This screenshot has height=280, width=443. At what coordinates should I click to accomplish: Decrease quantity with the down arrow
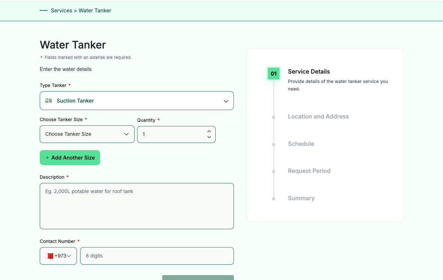pos(209,137)
